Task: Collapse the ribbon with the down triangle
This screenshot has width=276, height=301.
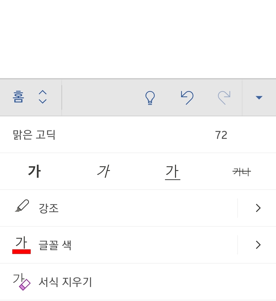Action: 259,98
